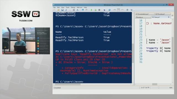Close the 03 Class.ps1 tab
Image resolution: width=177 pixels, height=99 pixels.
pyautogui.click(x=169, y=17)
